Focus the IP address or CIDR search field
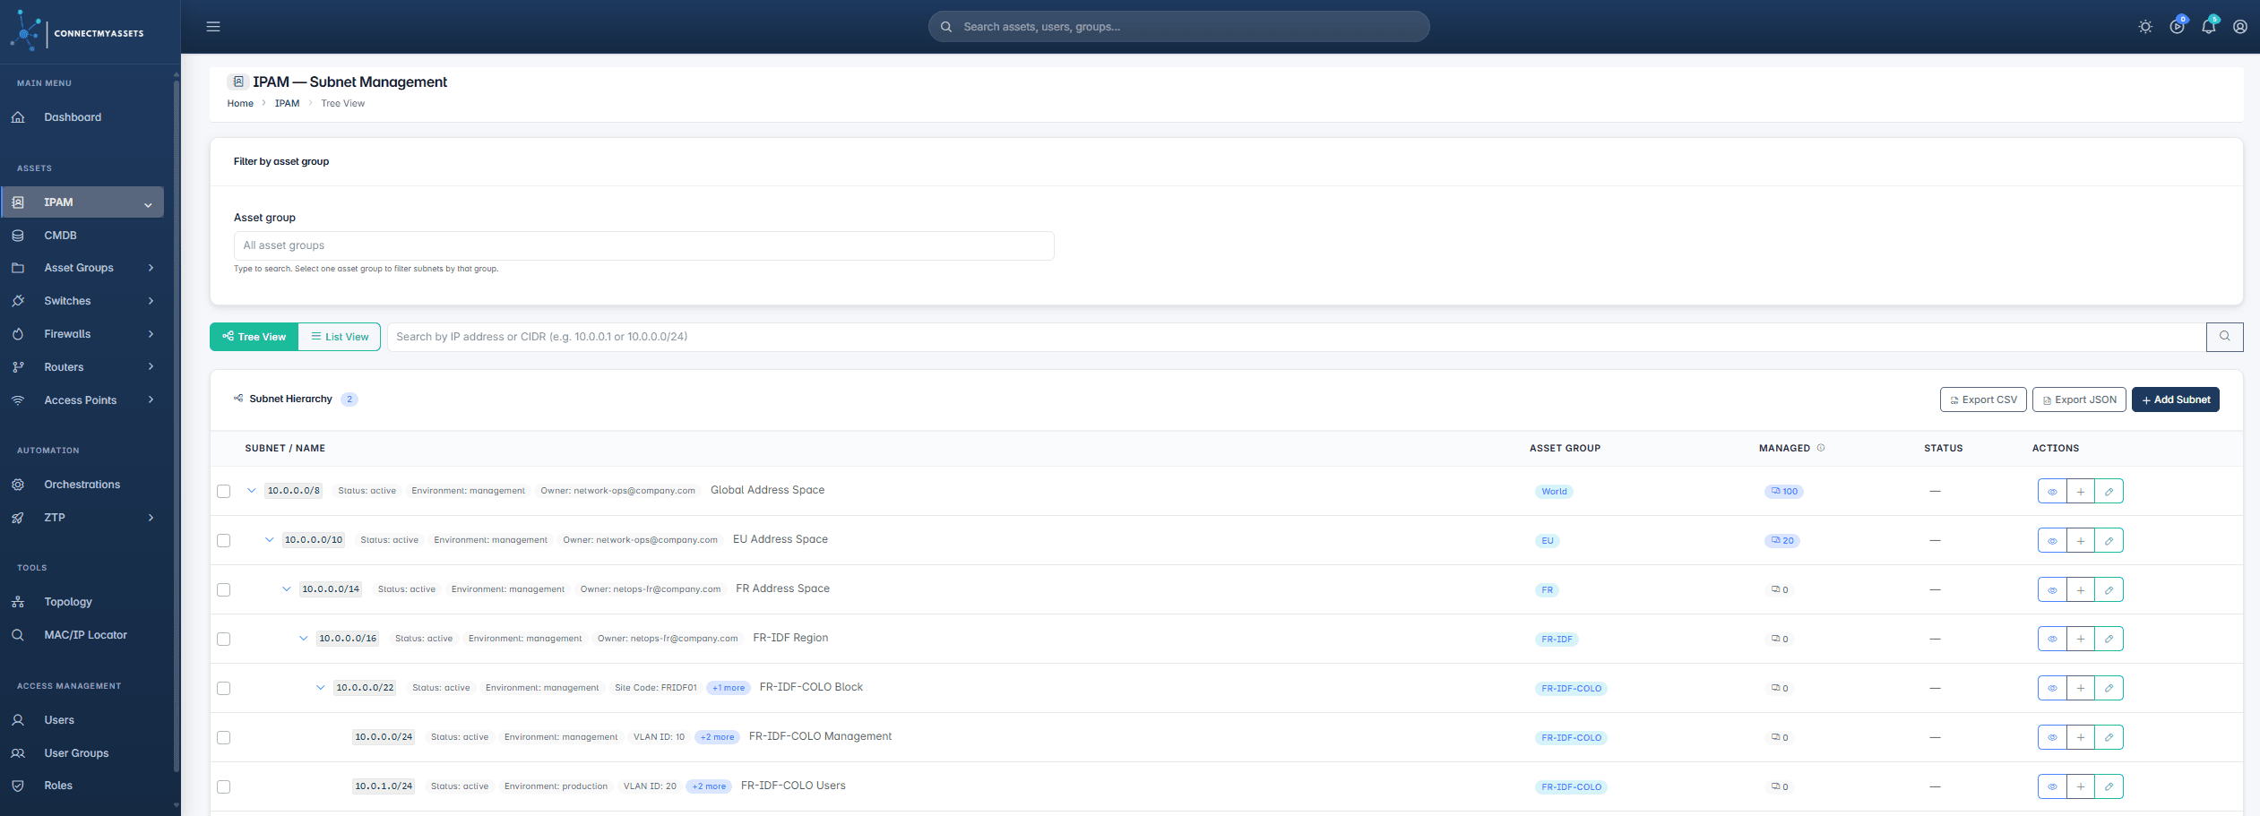2260x816 pixels. [1297, 337]
